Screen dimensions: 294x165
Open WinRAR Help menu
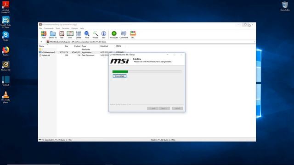82,28
